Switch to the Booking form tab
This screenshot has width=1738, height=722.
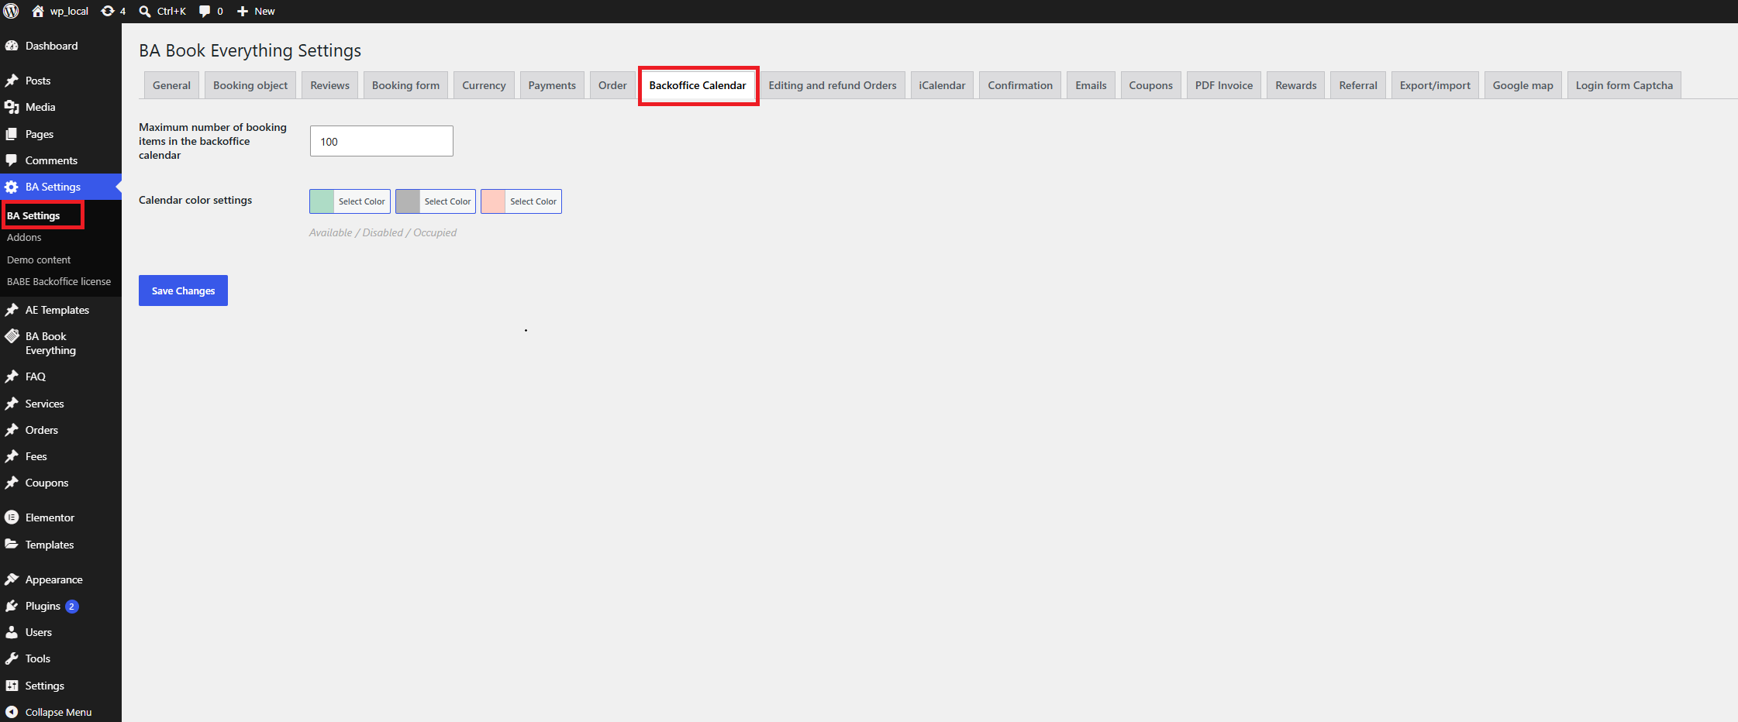(405, 85)
